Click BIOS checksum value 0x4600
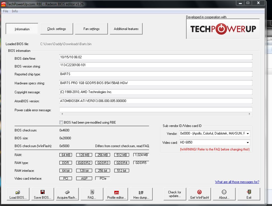Image resolution: width=272 pixels, height=206 pixels. click(64, 130)
